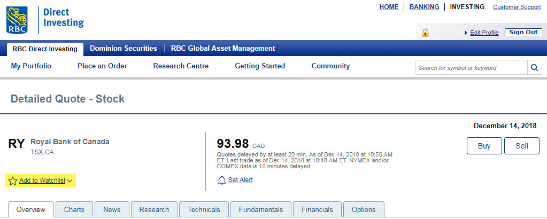Click the search magnifying glass icon

(534, 68)
